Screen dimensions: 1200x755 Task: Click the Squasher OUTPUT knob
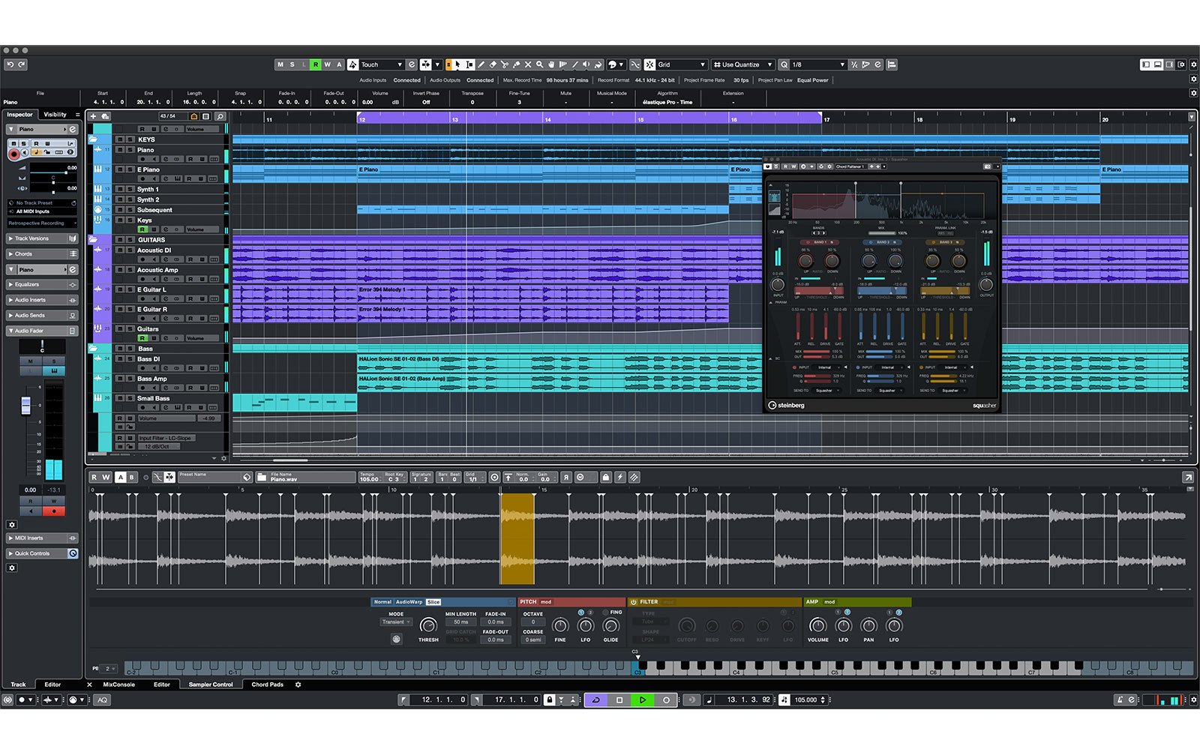pyautogui.click(x=986, y=285)
